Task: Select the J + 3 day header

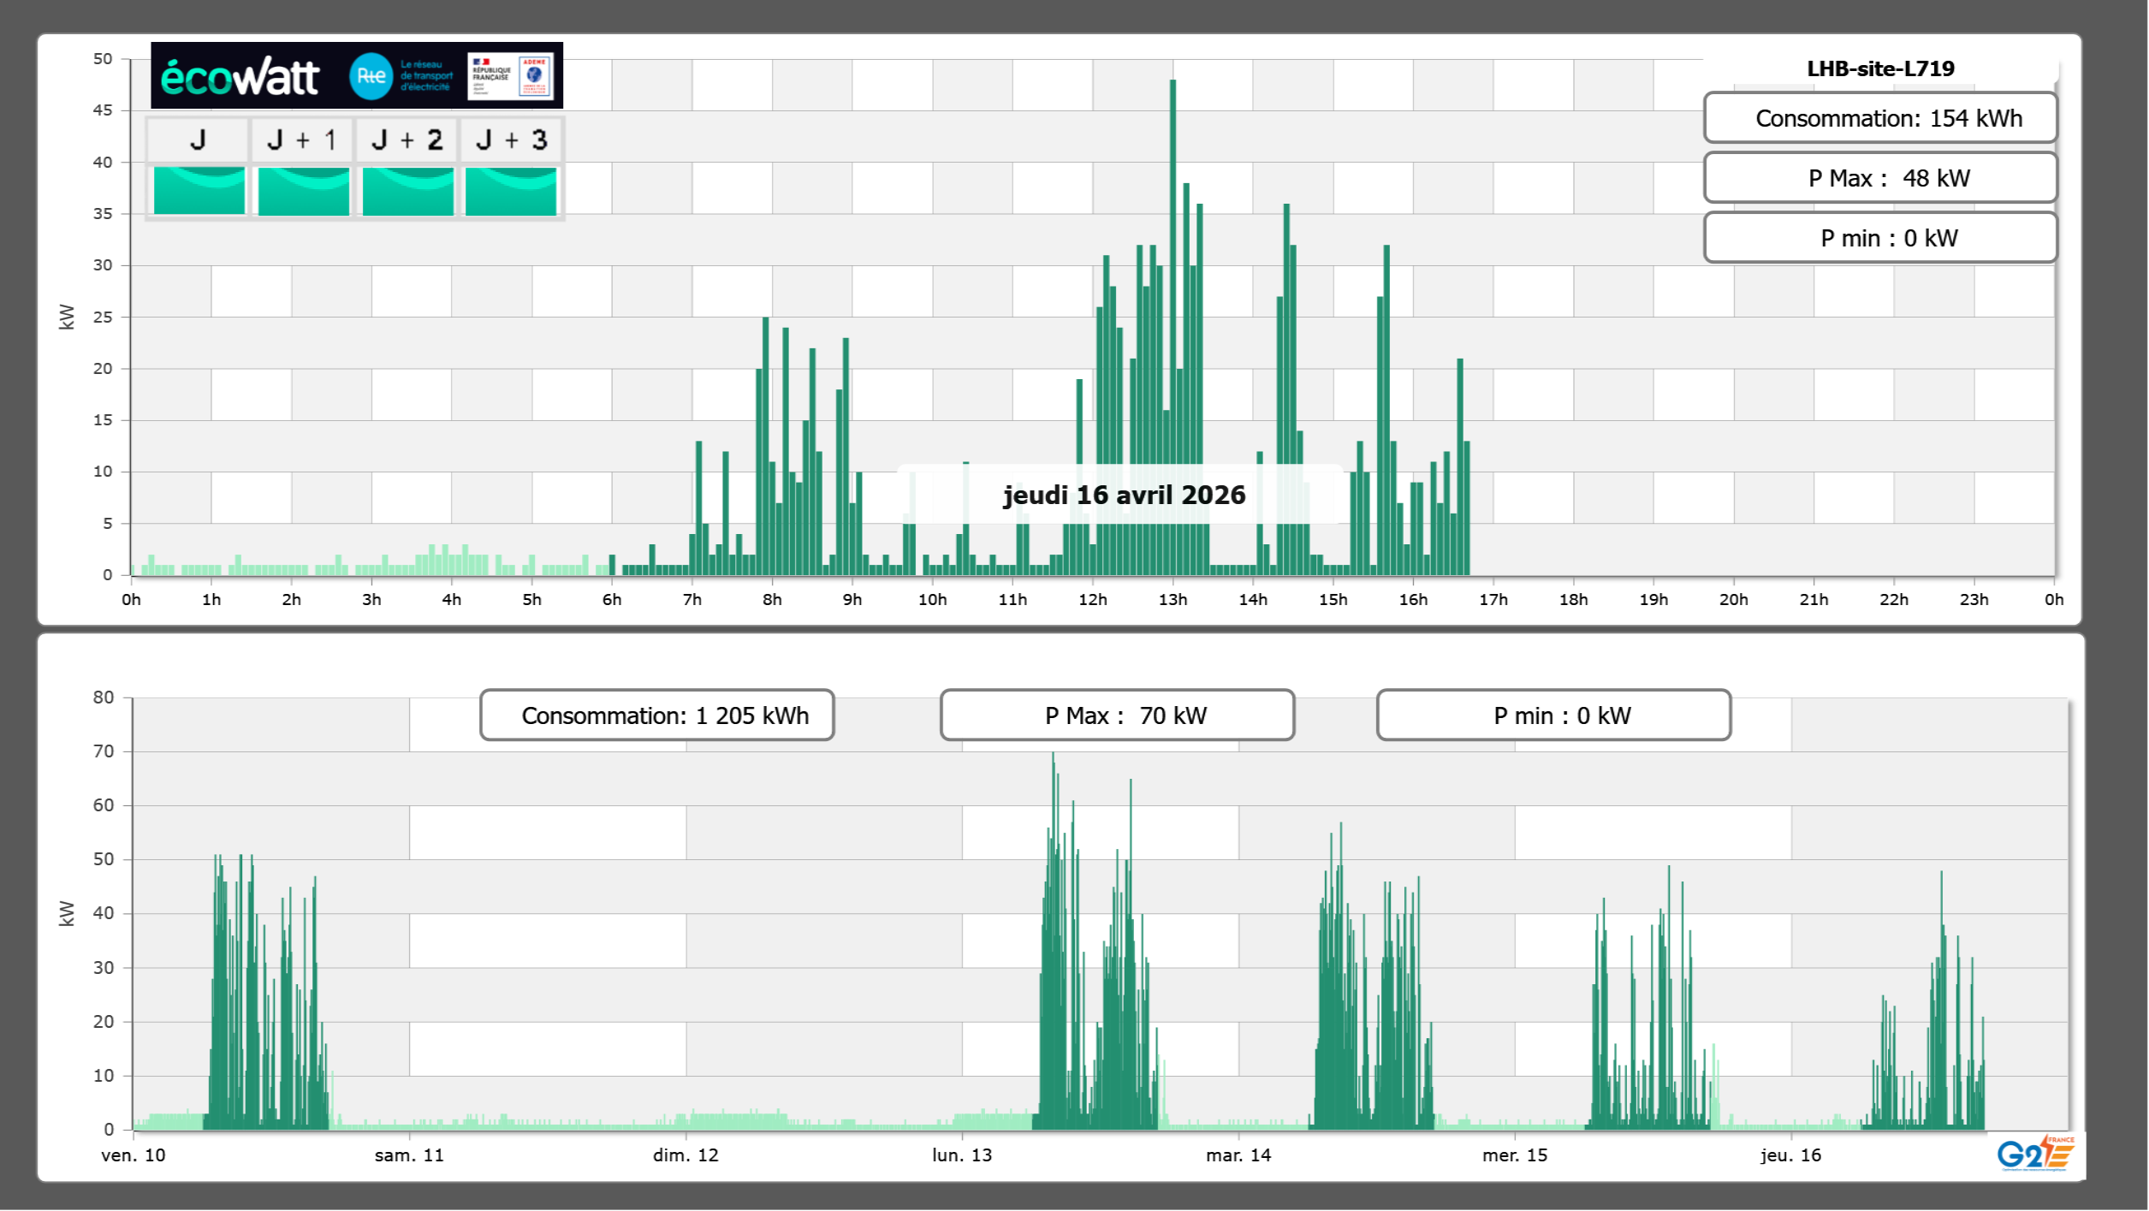Action: 511,140
